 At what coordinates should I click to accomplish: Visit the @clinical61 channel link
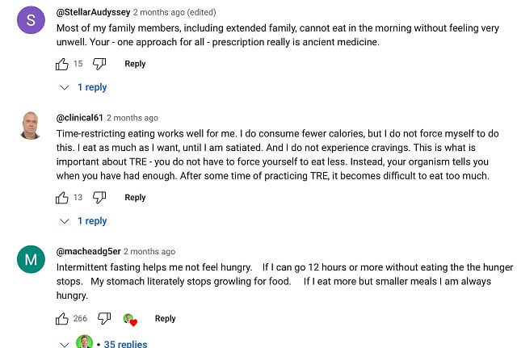[80, 118]
